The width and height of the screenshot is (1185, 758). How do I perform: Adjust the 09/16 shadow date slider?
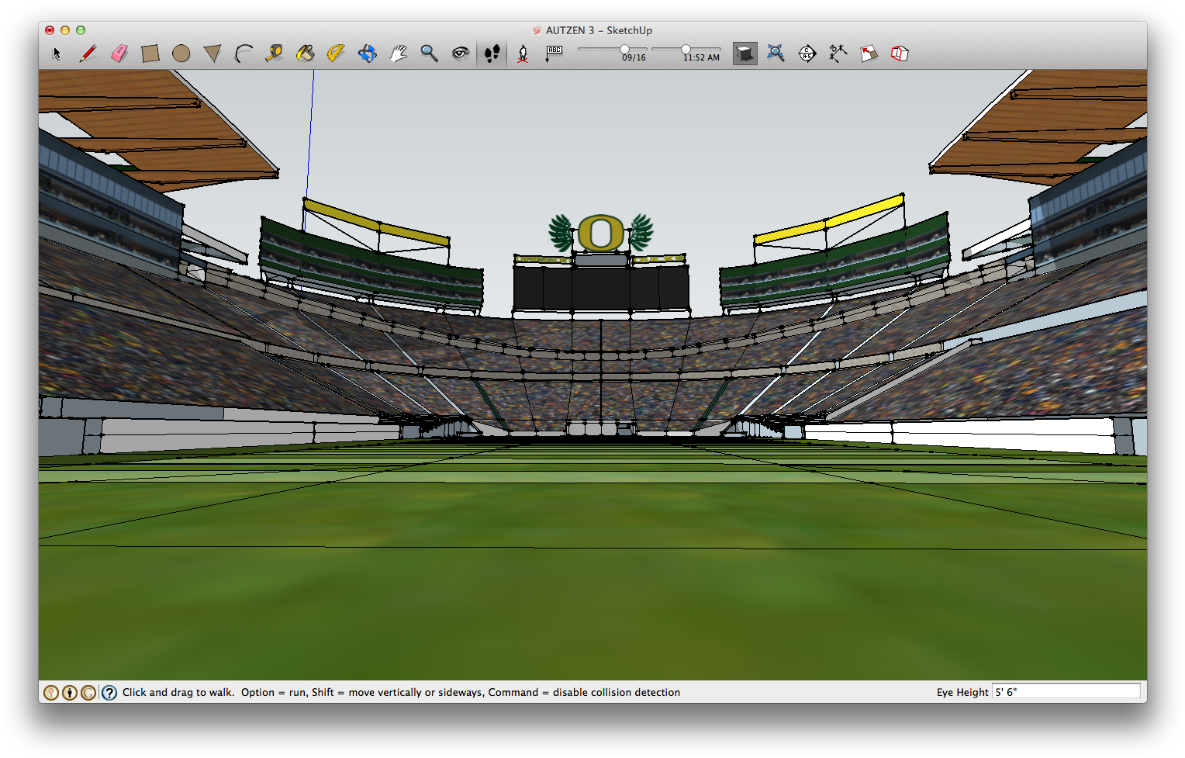click(x=625, y=49)
